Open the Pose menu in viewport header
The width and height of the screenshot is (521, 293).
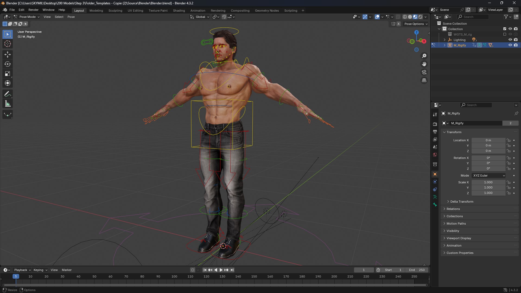[x=71, y=17]
